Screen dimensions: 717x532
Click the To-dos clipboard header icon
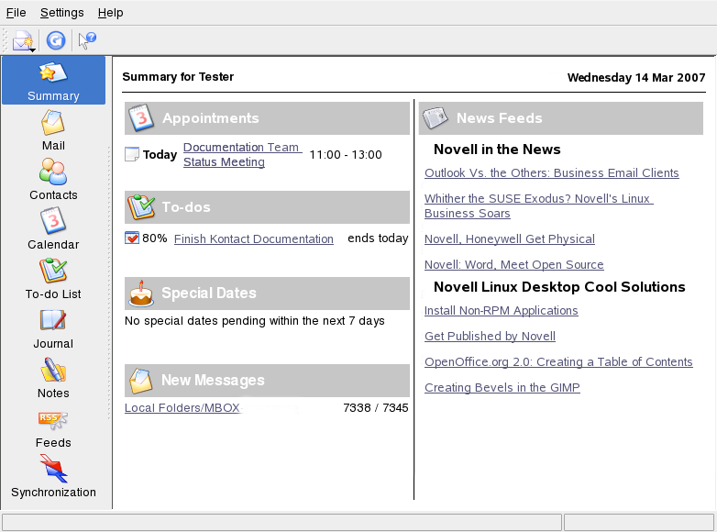pyautogui.click(x=141, y=206)
